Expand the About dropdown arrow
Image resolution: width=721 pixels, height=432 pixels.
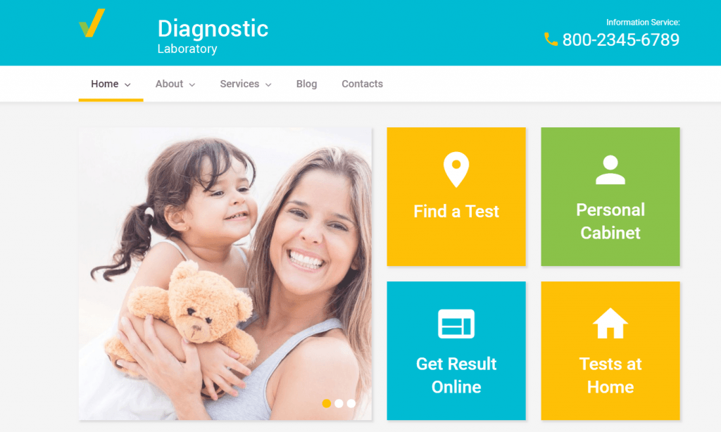click(192, 84)
